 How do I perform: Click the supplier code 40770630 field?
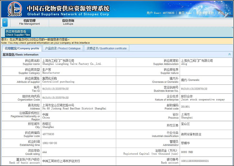coord(48,134)
